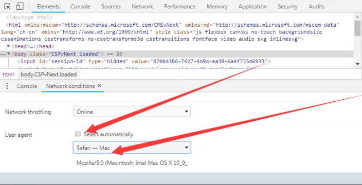This screenshot has width=362, height=185.
Task: Click the scroll down arrow in DOM panel
Action: [357, 64]
